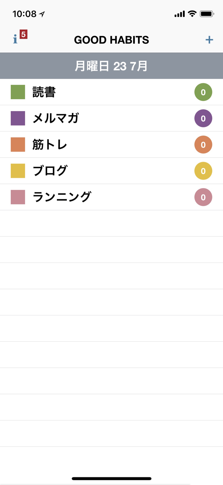The image size is (223, 485).
Task: Open the info icon with badge 5
Action: click(15, 40)
